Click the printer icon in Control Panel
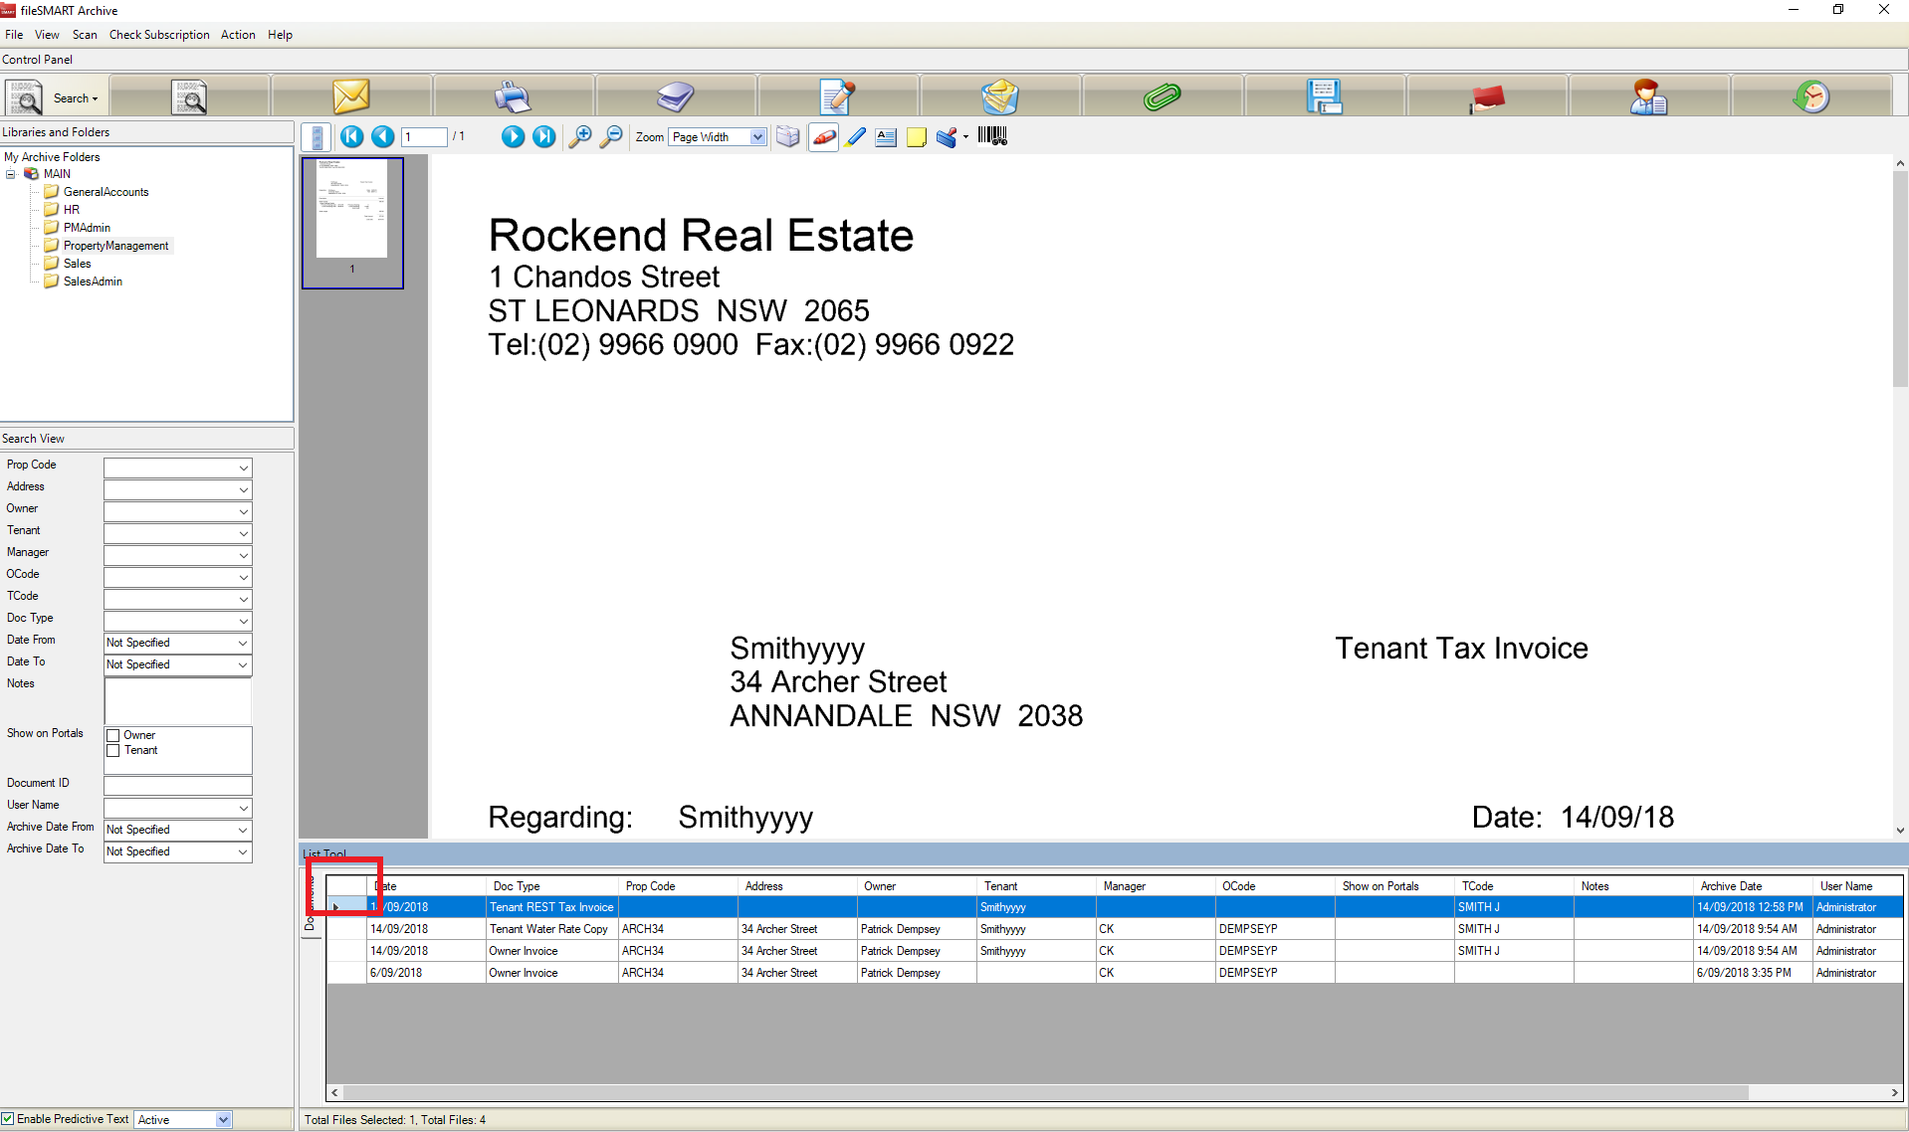1909x1132 pixels. point(513,96)
